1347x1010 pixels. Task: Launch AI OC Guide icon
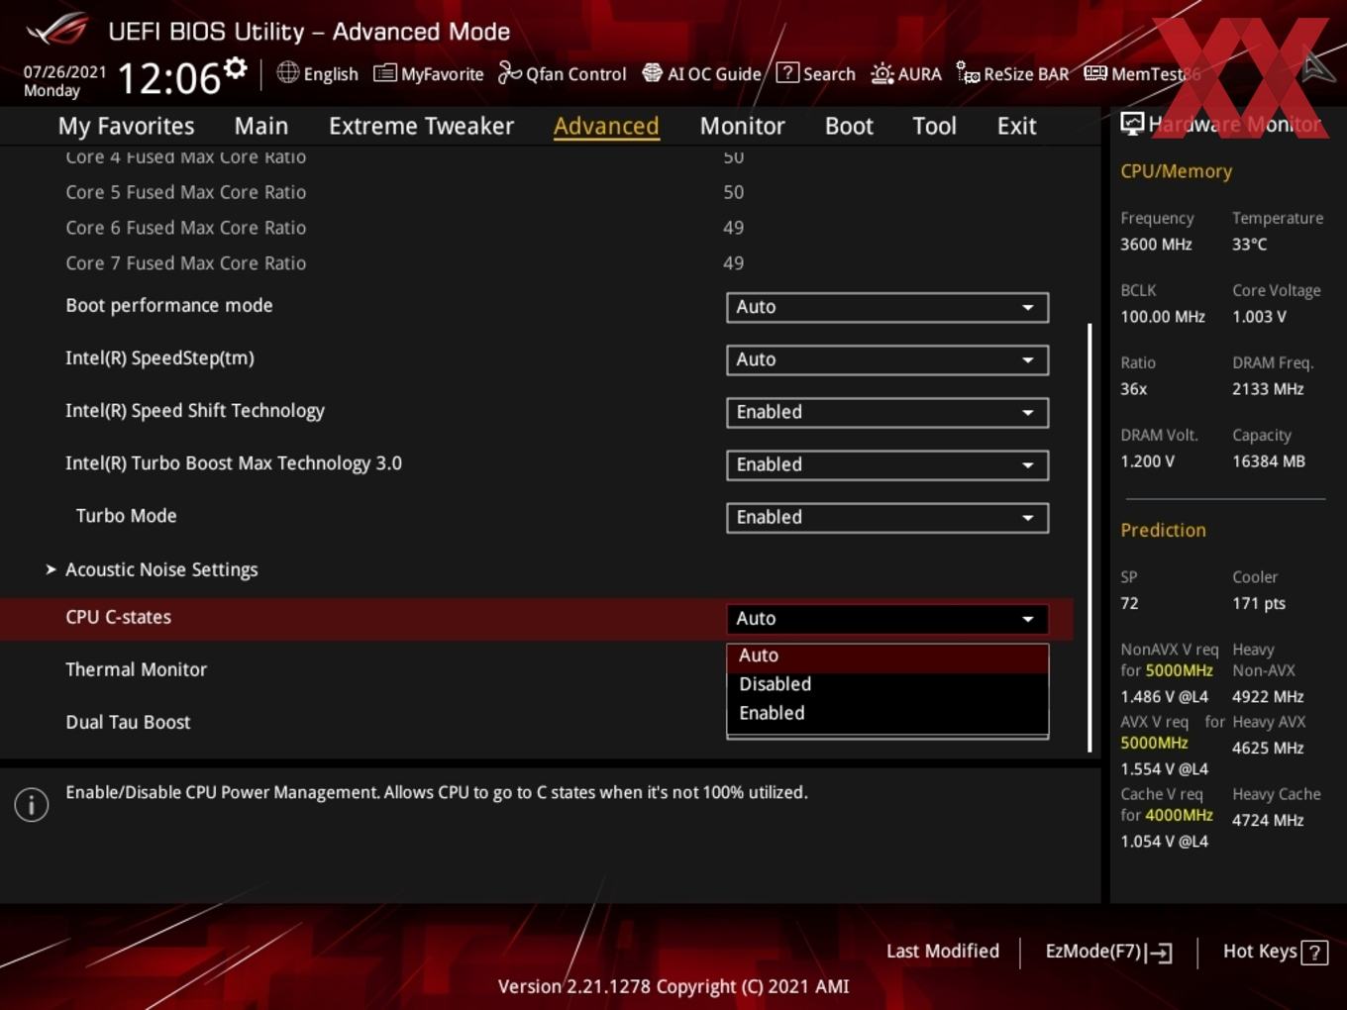coord(652,73)
